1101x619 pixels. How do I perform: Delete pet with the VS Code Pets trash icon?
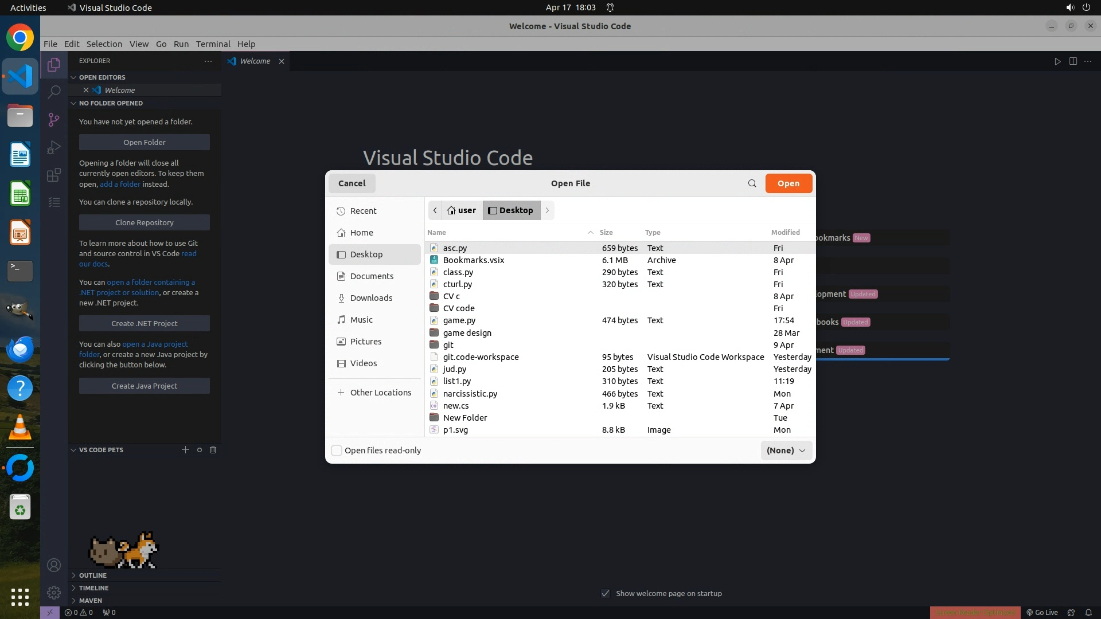click(x=213, y=450)
